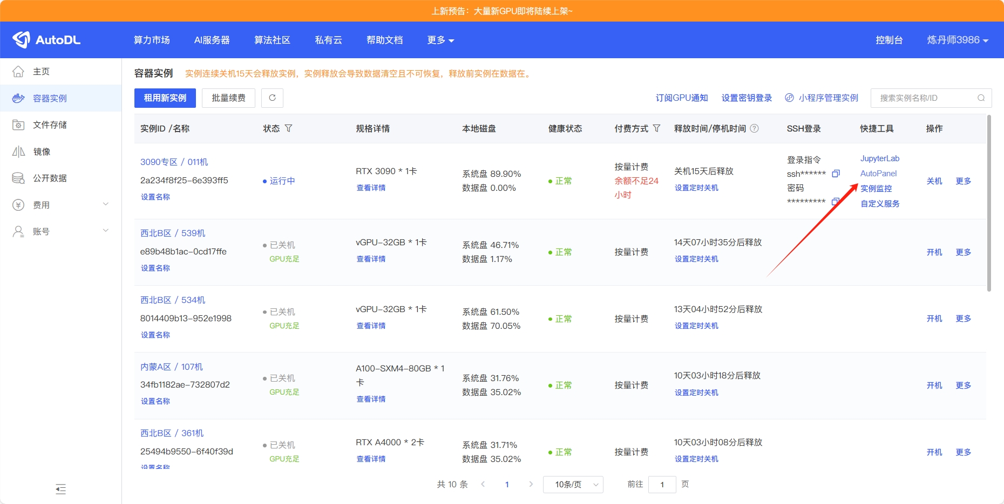Open the 更多 navigation dropdown

[x=440, y=40]
